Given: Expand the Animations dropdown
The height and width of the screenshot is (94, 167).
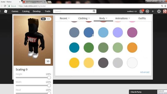Looking at the screenshot, I should pos(123,18).
